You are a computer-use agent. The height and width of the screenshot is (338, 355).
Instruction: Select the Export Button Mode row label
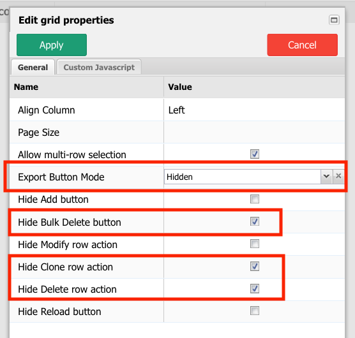tap(61, 177)
